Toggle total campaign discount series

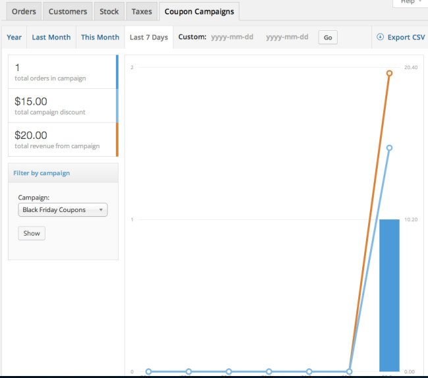point(63,105)
